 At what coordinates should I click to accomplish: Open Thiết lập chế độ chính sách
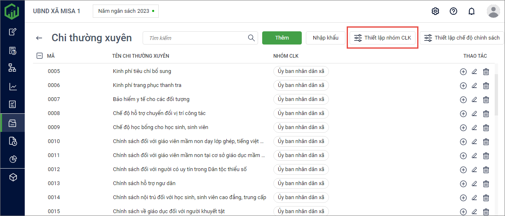click(x=462, y=38)
